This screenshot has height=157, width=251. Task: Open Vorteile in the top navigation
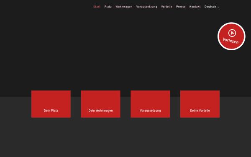point(166,7)
